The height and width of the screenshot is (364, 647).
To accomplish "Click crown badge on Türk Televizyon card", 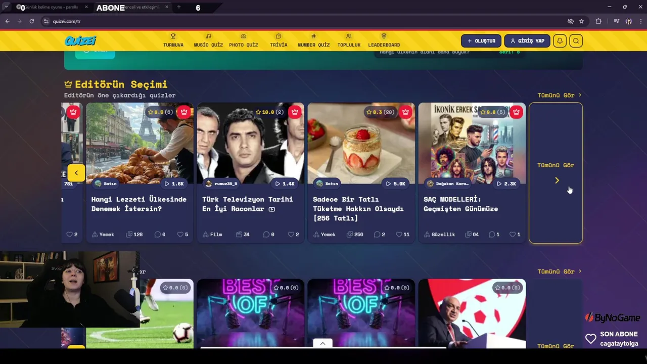I will tap(295, 112).
